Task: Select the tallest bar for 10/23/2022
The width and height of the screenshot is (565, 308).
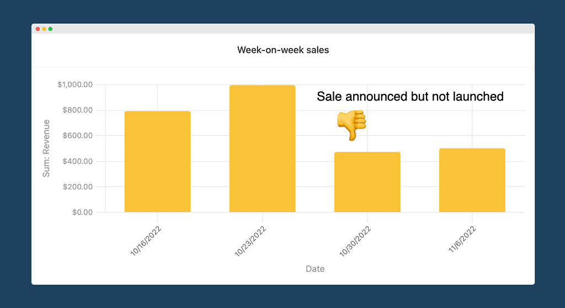Action: (262, 149)
